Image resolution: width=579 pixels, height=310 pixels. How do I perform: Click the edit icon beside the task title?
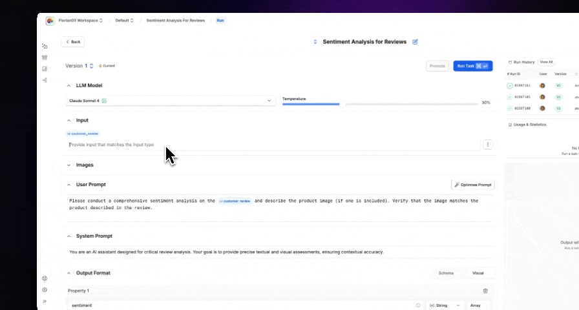coord(416,42)
